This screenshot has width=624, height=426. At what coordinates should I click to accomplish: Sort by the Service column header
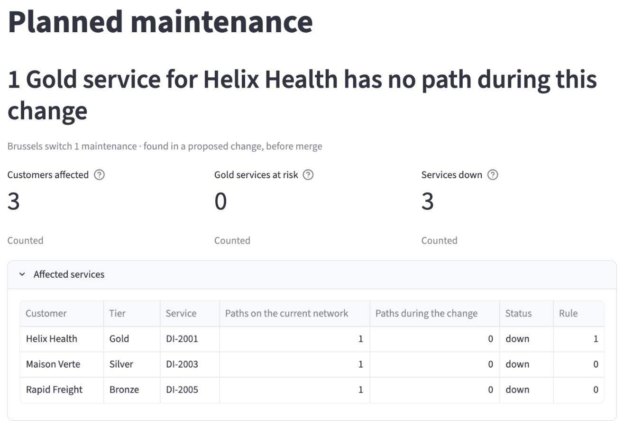click(190, 313)
